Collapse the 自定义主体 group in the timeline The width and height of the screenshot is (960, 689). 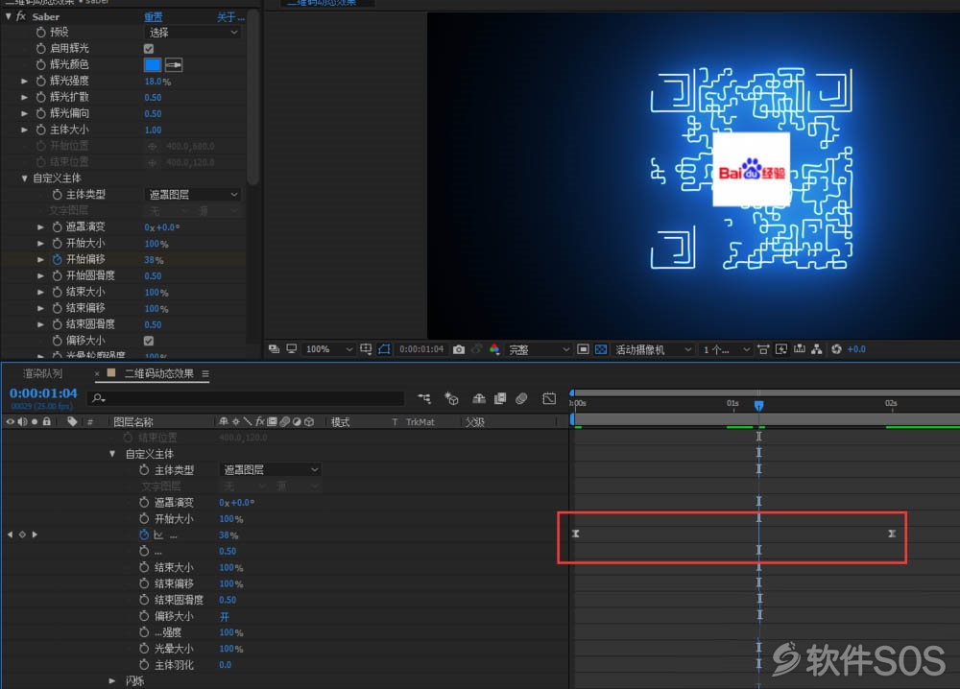pyautogui.click(x=112, y=454)
